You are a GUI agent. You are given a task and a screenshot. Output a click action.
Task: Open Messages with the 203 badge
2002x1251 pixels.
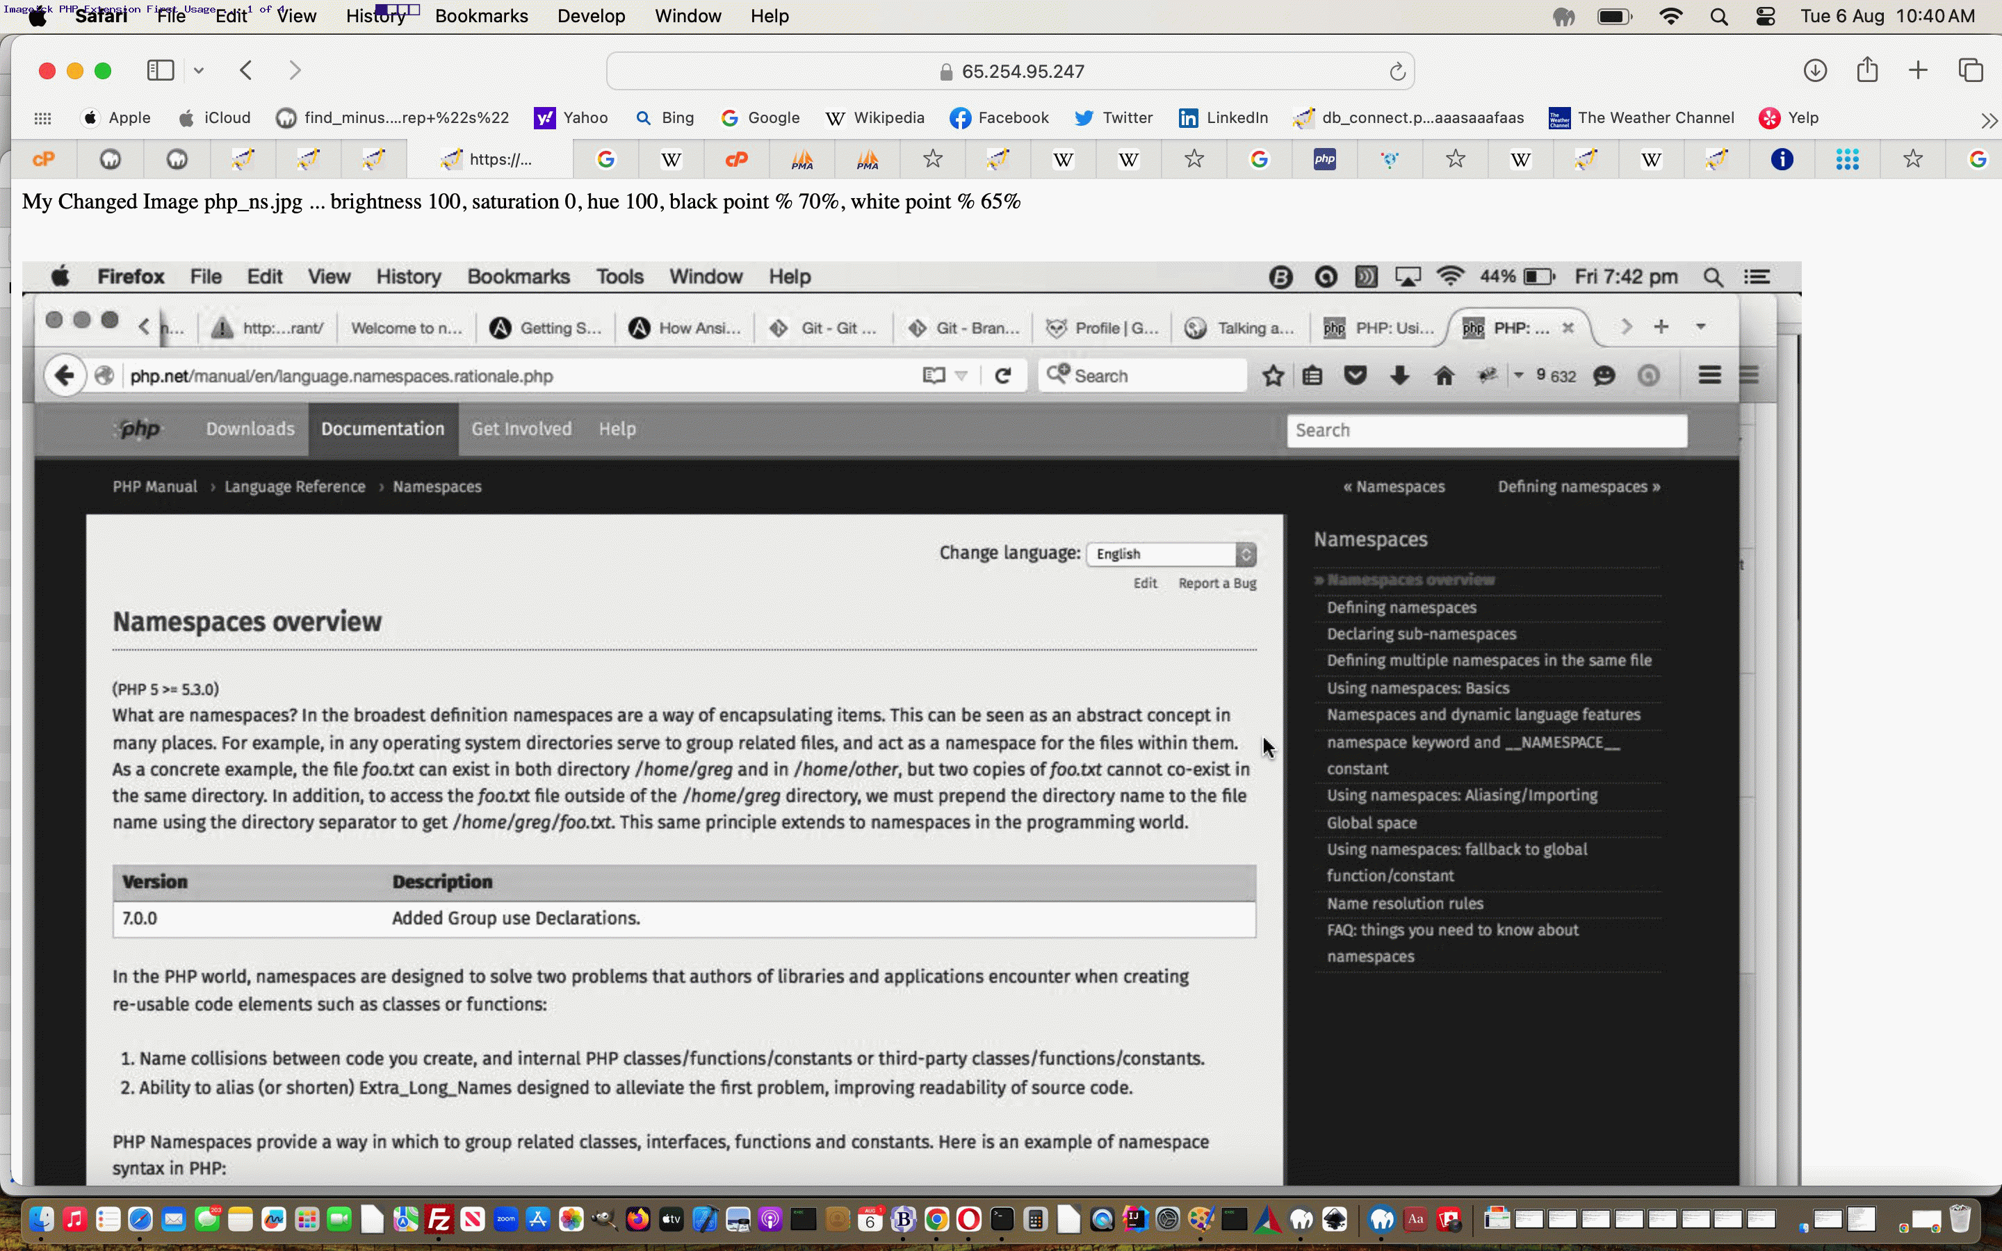(207, 1219)
